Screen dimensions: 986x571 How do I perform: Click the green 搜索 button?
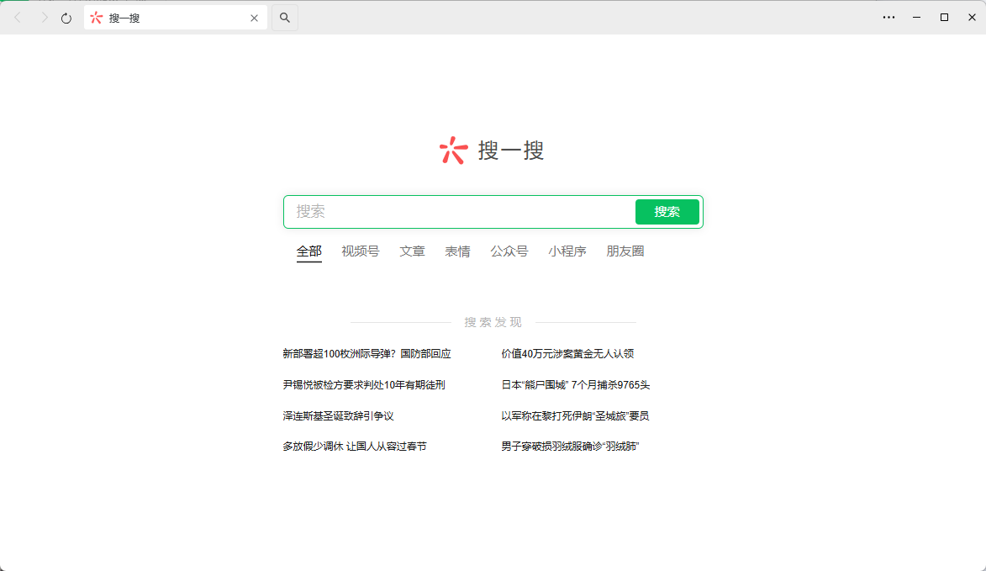point(667,212)
